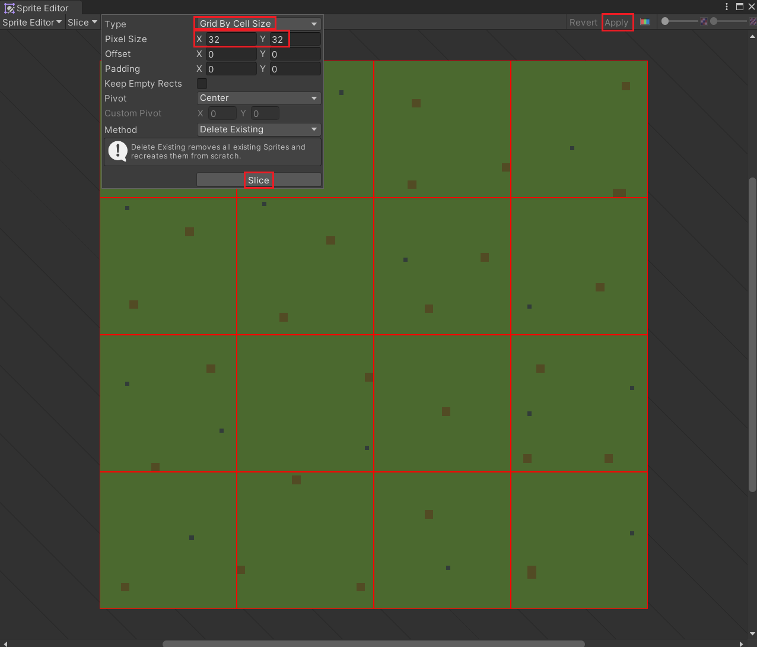Screen dimensions: 757x647
Task: Click the Slice button in the panel
Action: point(259,180)
